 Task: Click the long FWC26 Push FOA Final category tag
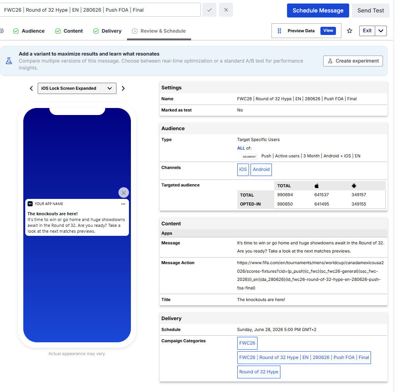(304, 357)
